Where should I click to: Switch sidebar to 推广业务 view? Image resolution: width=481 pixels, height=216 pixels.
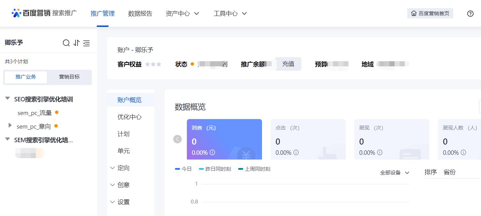point(26,77)
